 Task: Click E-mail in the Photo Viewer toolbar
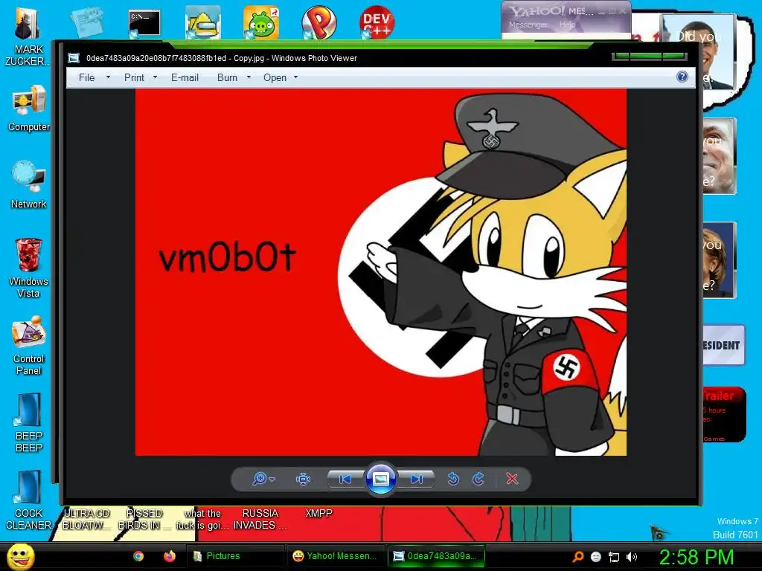tap(185, 77)
